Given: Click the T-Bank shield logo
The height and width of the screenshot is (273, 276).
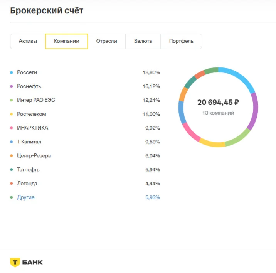Looking at the screenshot, I should pyautogui.click(x=15, y=262).
